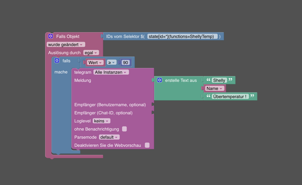Change the ≥ comparison operator dropdown
302x185 pixels.
pyautogui.click(x=111, y=63)
